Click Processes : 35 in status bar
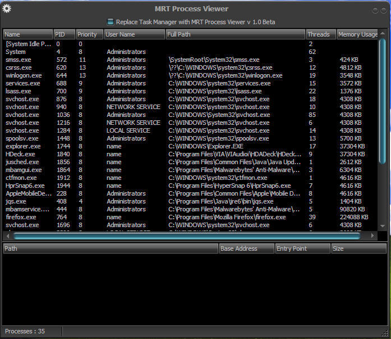 25,331
